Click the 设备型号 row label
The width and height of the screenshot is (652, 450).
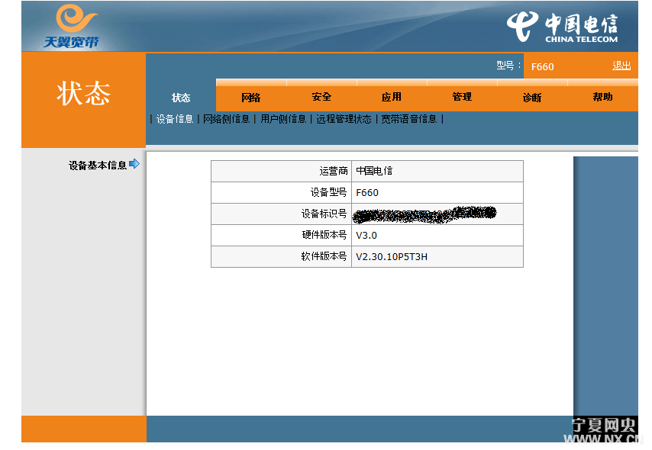(x=328, y=192)
